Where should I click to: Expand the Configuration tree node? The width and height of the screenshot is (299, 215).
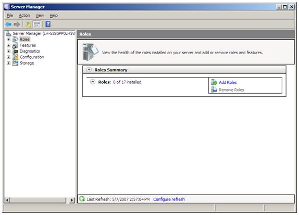pos(8,57)
